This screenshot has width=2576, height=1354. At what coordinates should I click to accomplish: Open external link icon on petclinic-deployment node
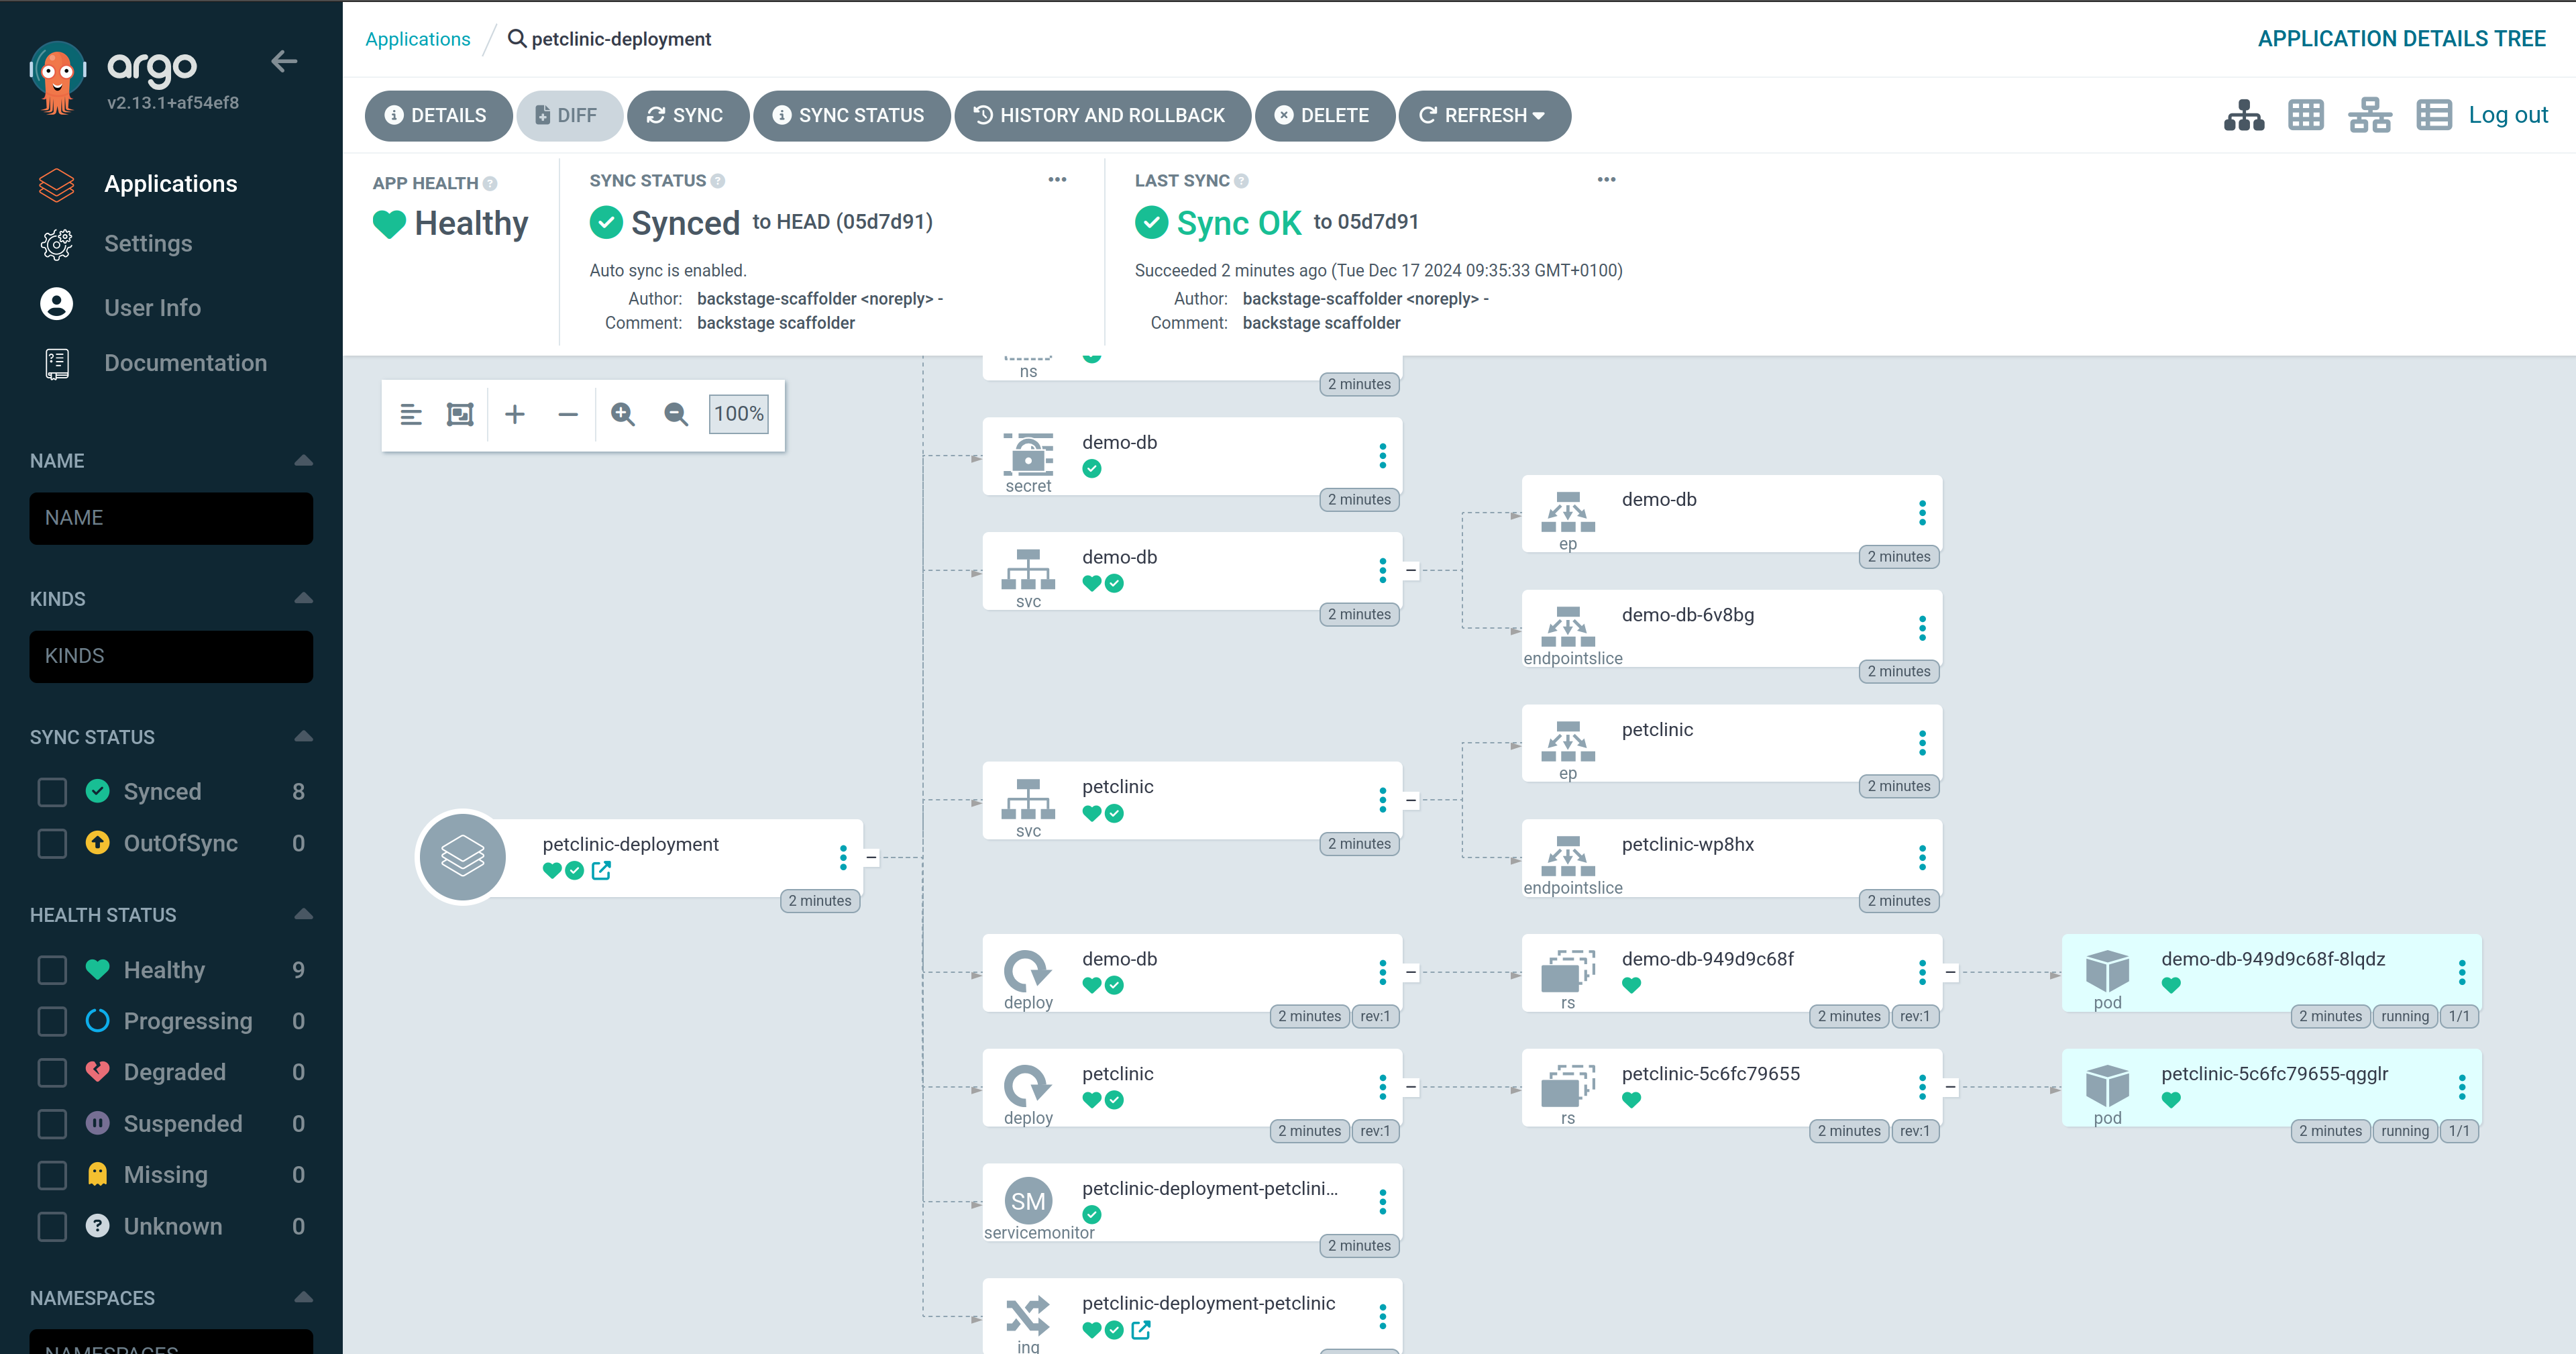click(x=601, y=871)
